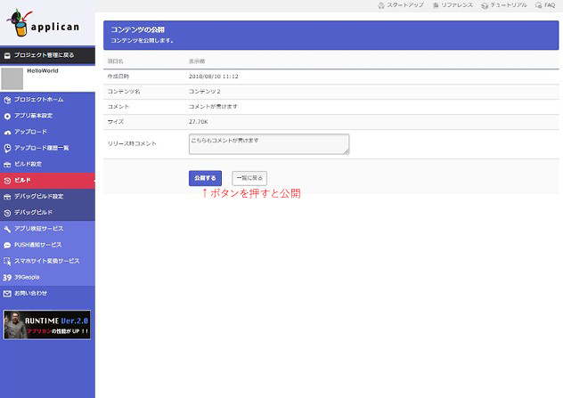Open お問い合わせ contact page

(x=47, y=294)
